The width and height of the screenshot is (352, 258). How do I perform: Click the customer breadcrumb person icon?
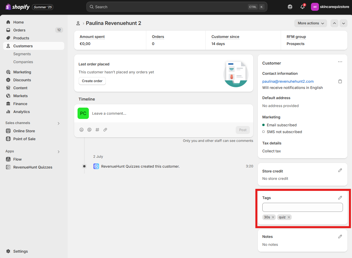click(78, 23)
